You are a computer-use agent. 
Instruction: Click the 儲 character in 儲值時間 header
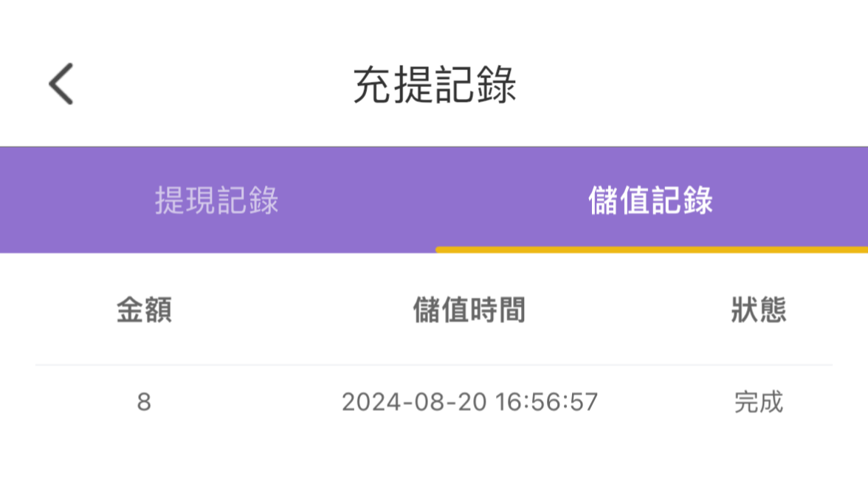click(x=427, y=311)
